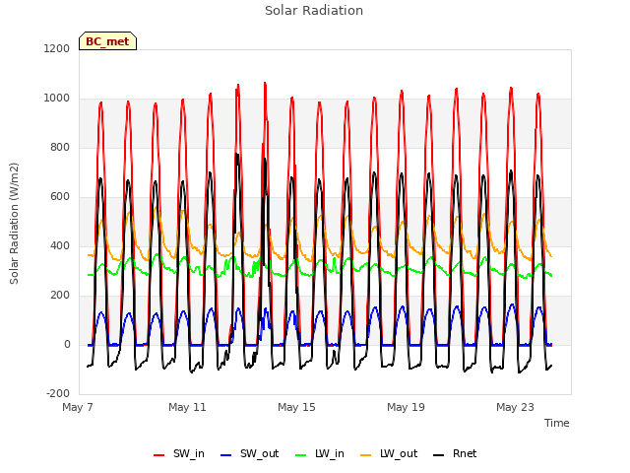Click the Rnet legend label
The image size is (630, 473).
click(x=465, y=453)
